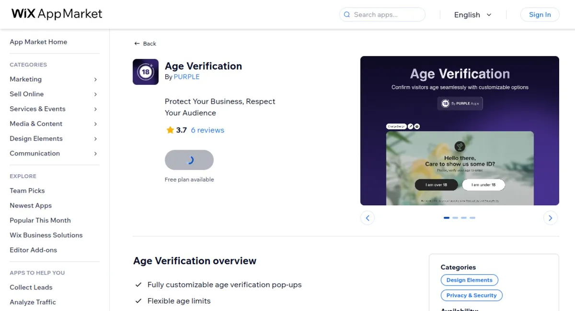Viewport: 575px width, 311px height.
Task: Go to the previous screenshot with the left arrow
Action: 368,218
